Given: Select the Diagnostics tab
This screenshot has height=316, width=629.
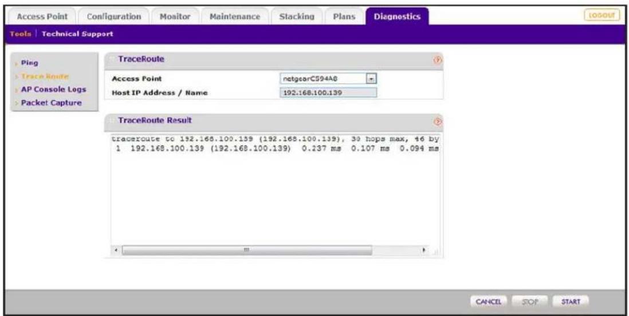Looking at the screenshot, I should click(397, 17).
